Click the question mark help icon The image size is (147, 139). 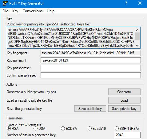coord(126,3)
